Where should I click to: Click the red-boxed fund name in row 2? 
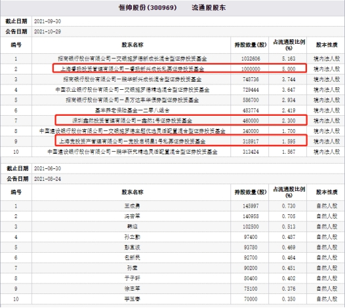click(x=133, y=69)
